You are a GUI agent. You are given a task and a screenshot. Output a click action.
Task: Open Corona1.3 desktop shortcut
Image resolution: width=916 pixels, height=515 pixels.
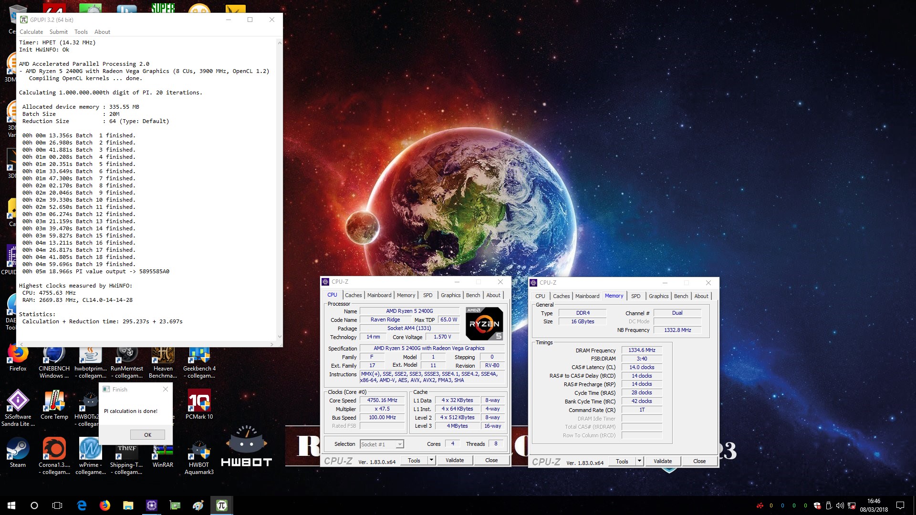click(54, 456)
